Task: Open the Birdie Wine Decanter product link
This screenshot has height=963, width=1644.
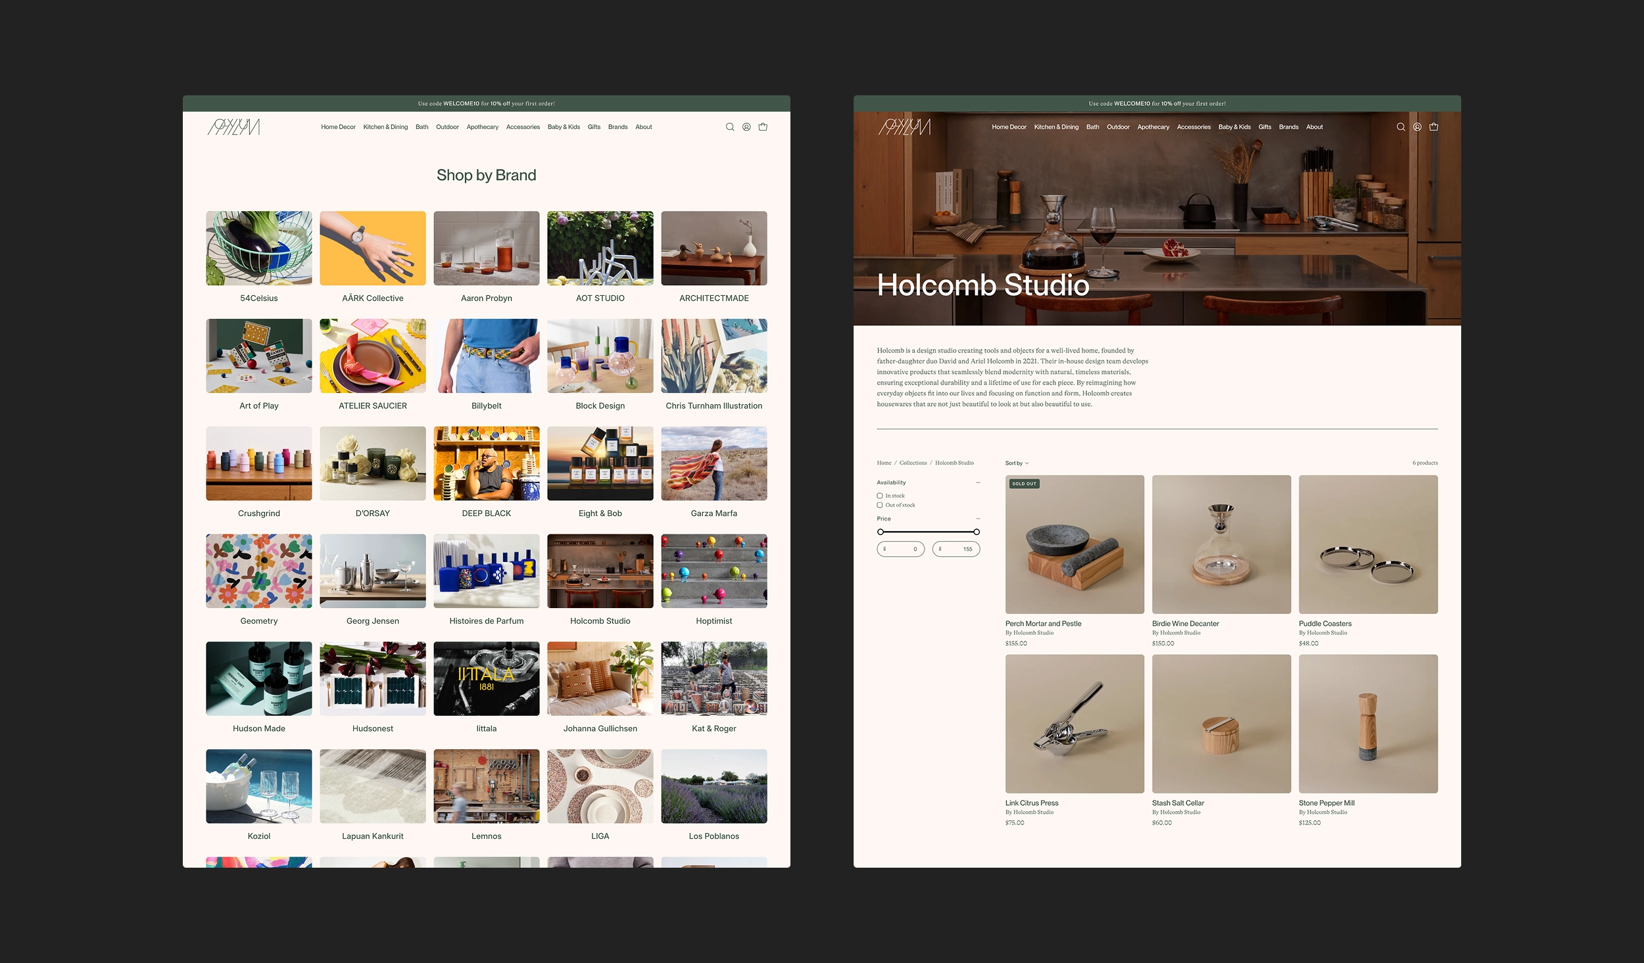Action: [x=1185, y=624]
